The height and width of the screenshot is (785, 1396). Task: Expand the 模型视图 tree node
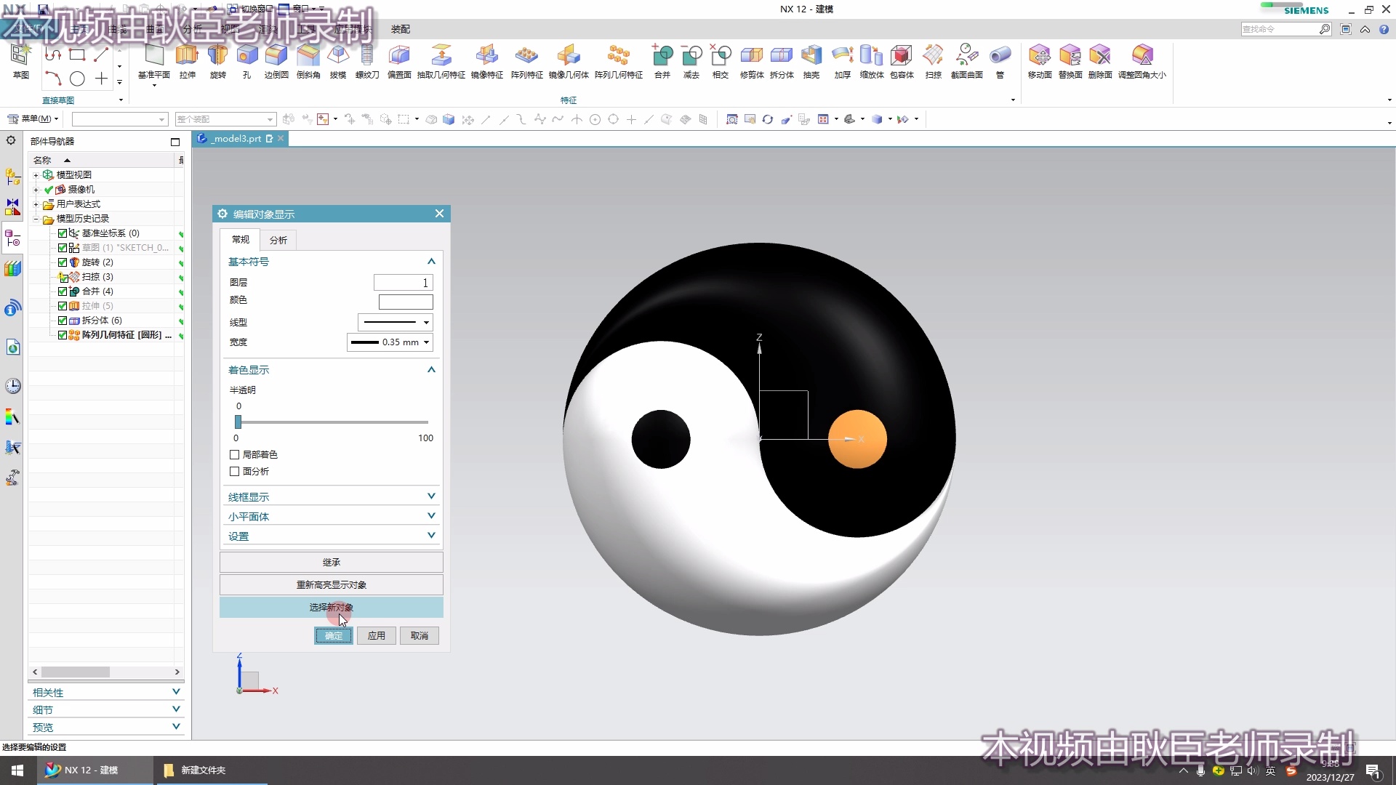pos(36,175)
